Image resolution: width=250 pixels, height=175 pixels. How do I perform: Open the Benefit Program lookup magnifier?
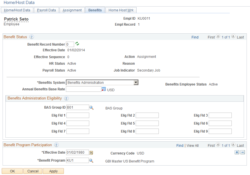coord(92,160)
